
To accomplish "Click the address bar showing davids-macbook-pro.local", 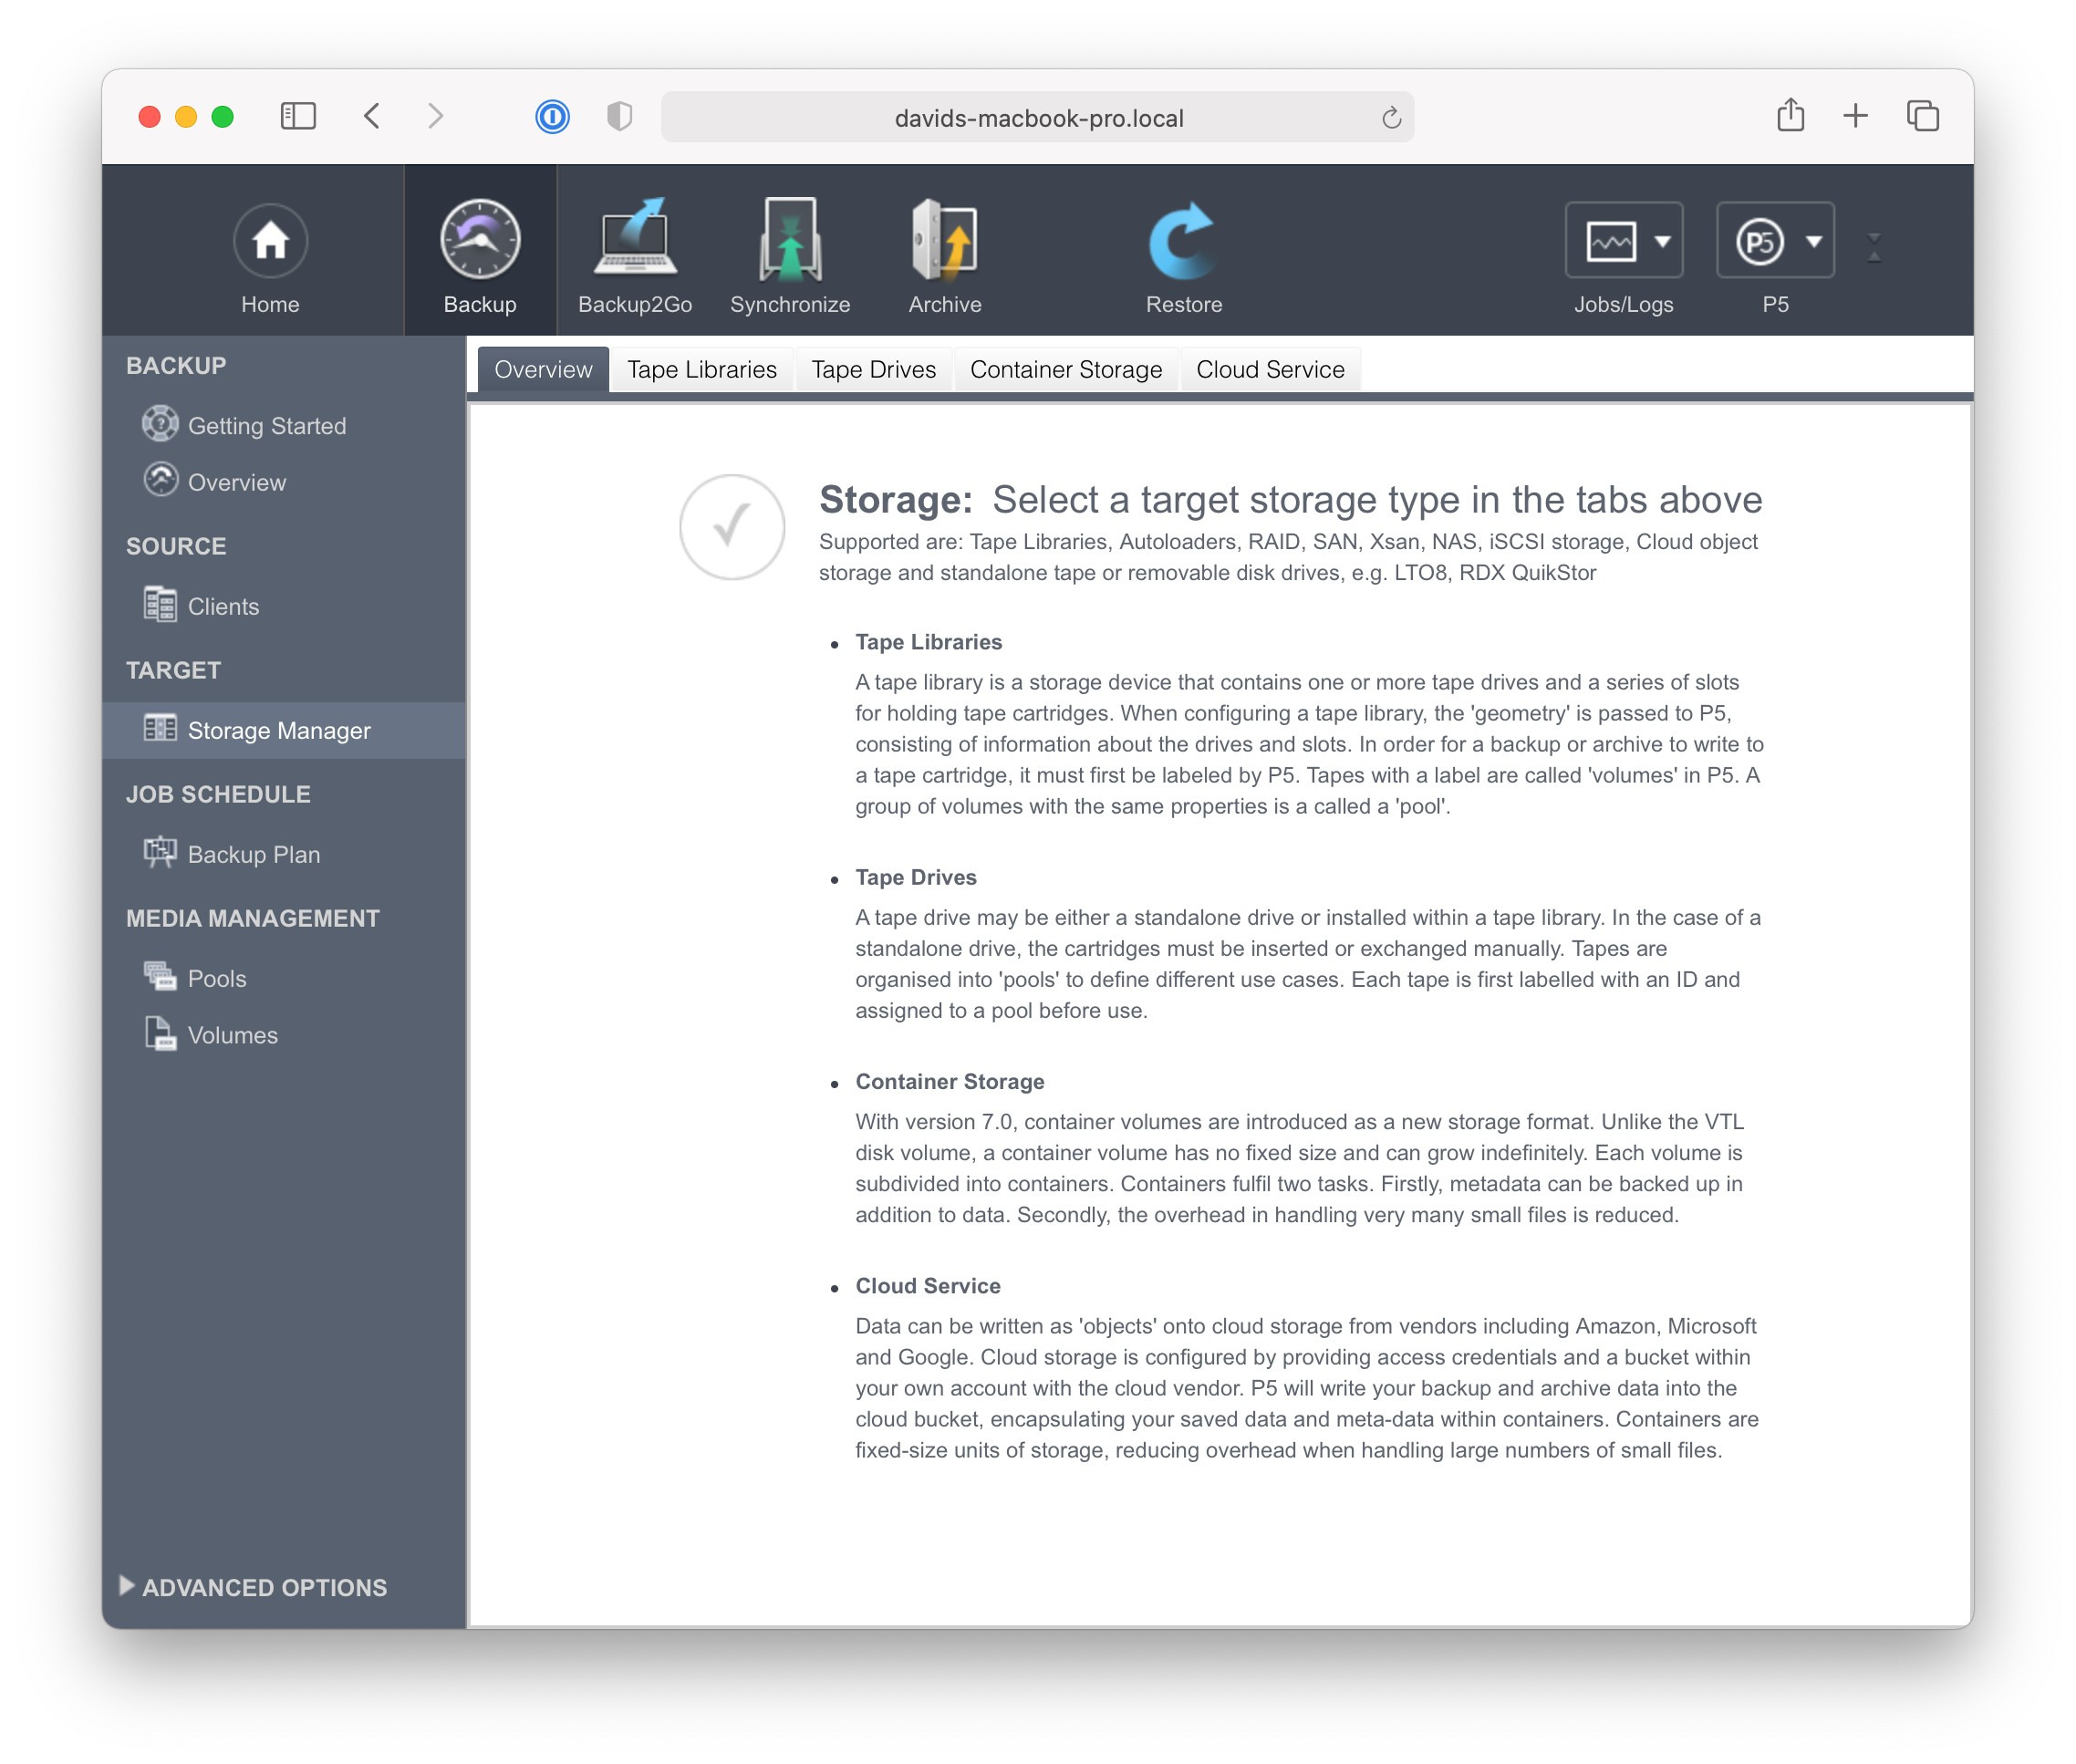I will click(x=1037, y=118).
